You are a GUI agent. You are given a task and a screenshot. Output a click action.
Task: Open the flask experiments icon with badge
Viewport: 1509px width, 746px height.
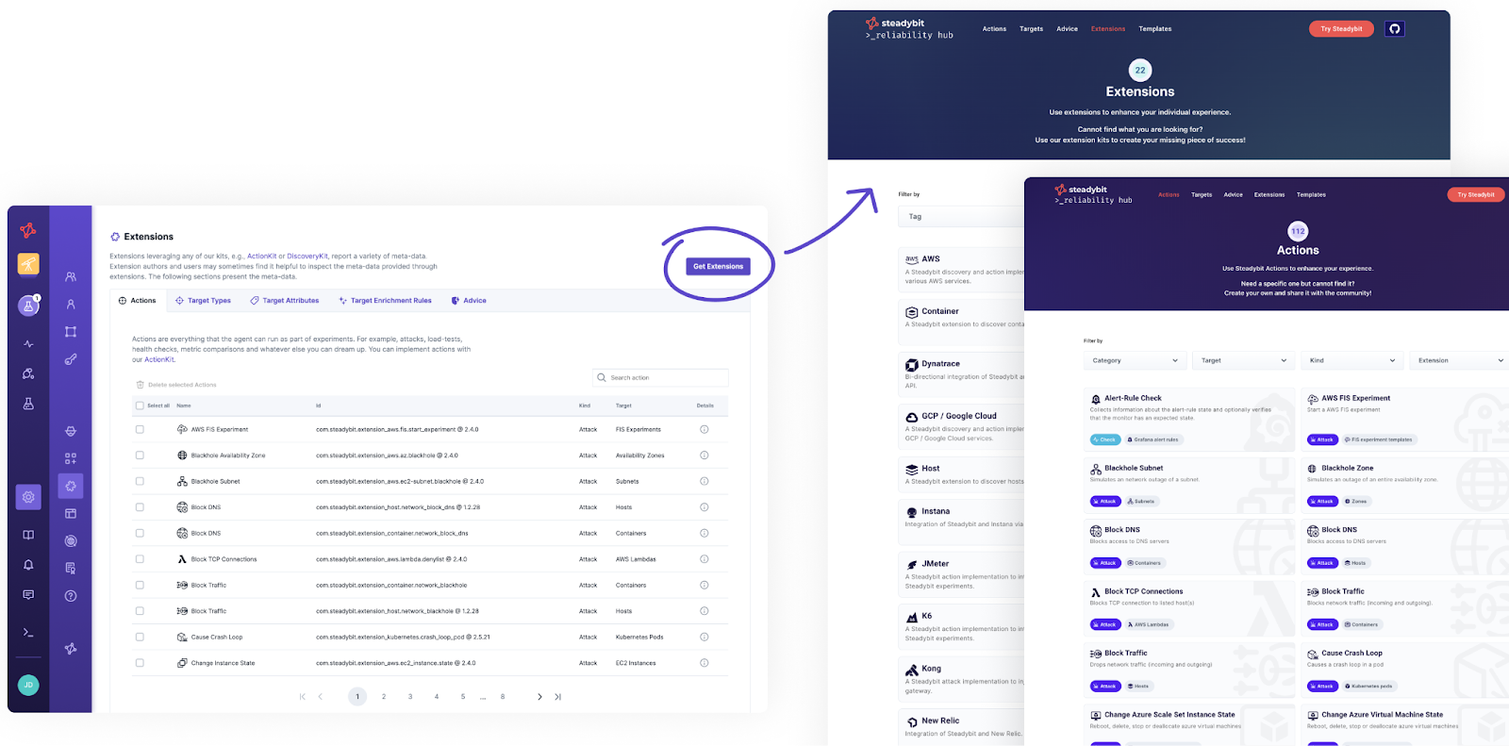click(28, 306)
